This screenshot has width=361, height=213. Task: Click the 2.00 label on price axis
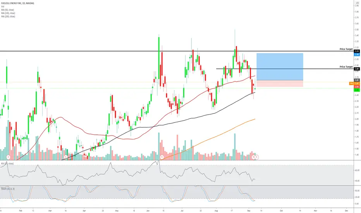point(357,119)
